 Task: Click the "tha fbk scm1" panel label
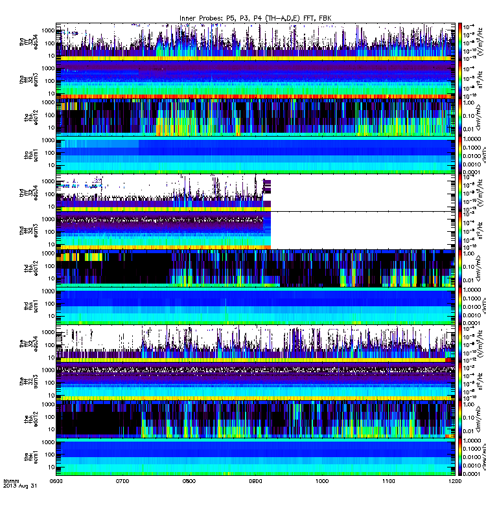click(x=31, y=155)
